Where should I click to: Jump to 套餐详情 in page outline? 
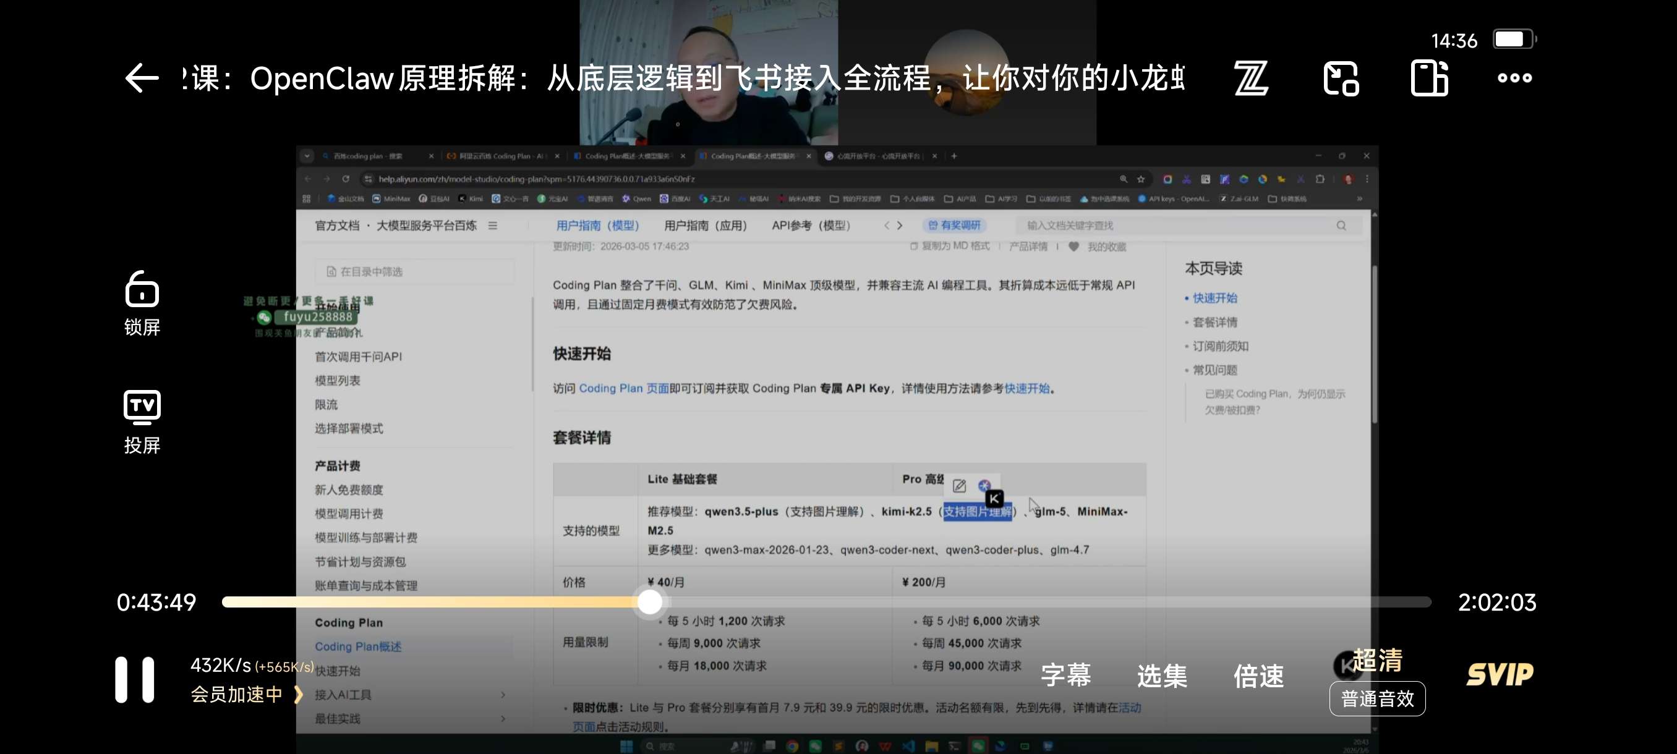[1215, 322]
